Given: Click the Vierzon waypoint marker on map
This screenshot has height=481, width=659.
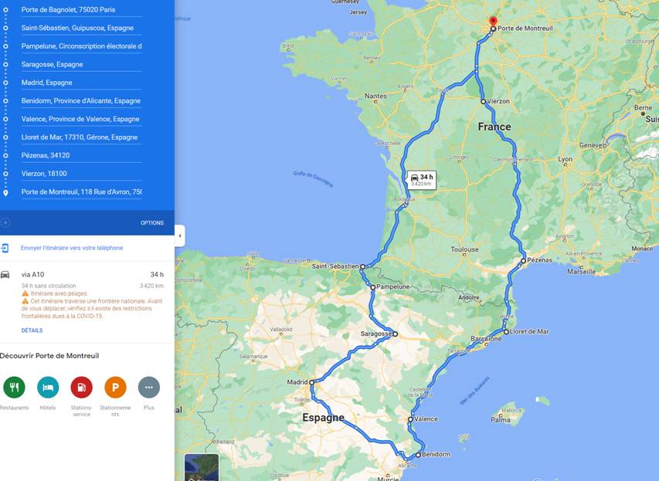Looking at the screenshot, I should tap(484, 102).
